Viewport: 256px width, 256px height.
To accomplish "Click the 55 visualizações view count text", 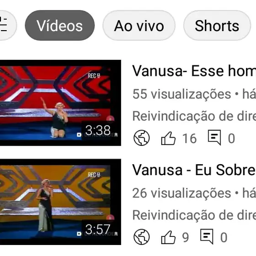I will click(182, 94).
